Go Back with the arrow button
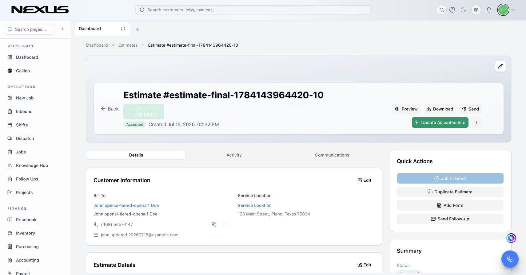This screenshot has width=526, height=275. point(110,109)
